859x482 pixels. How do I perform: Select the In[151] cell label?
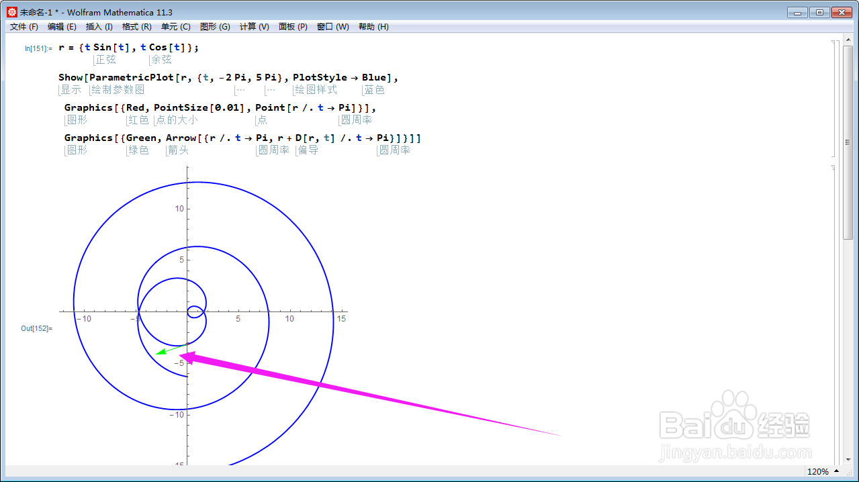(38, 48)
